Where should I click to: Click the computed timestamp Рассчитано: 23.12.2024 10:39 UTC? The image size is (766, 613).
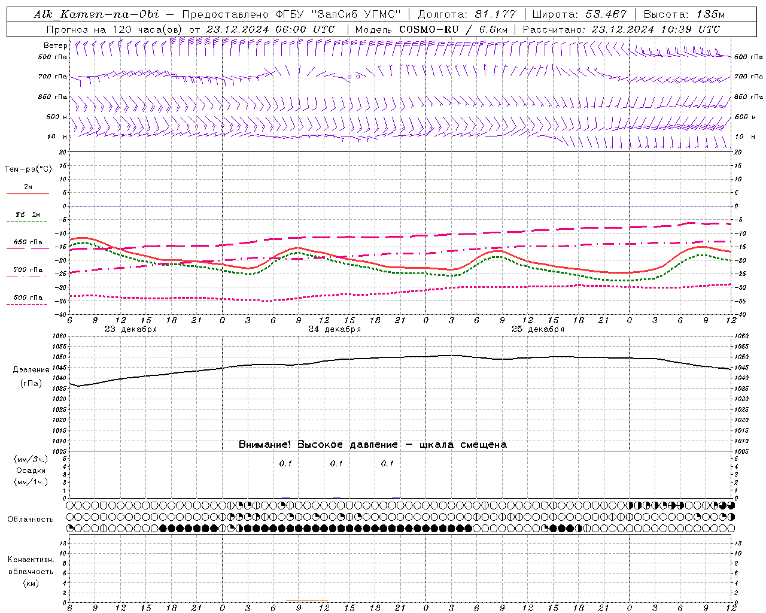coord(621,29)
